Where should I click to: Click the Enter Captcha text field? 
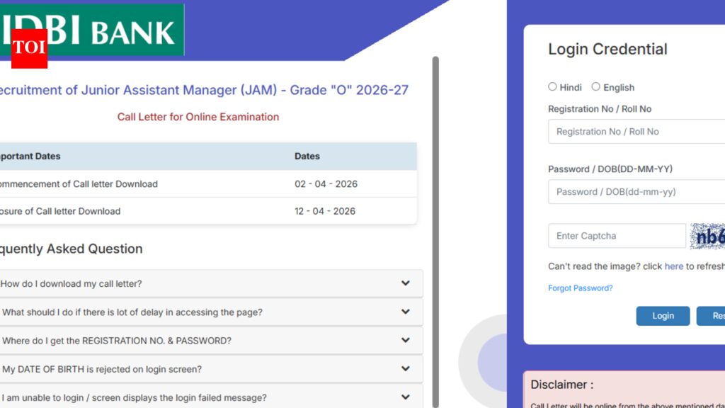tap(616, 236)
